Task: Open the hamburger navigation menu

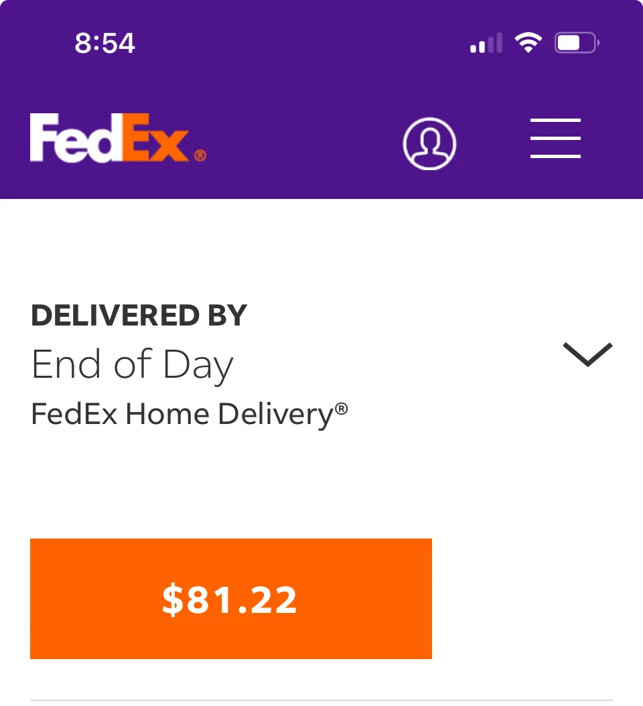Action: [555, 139]
